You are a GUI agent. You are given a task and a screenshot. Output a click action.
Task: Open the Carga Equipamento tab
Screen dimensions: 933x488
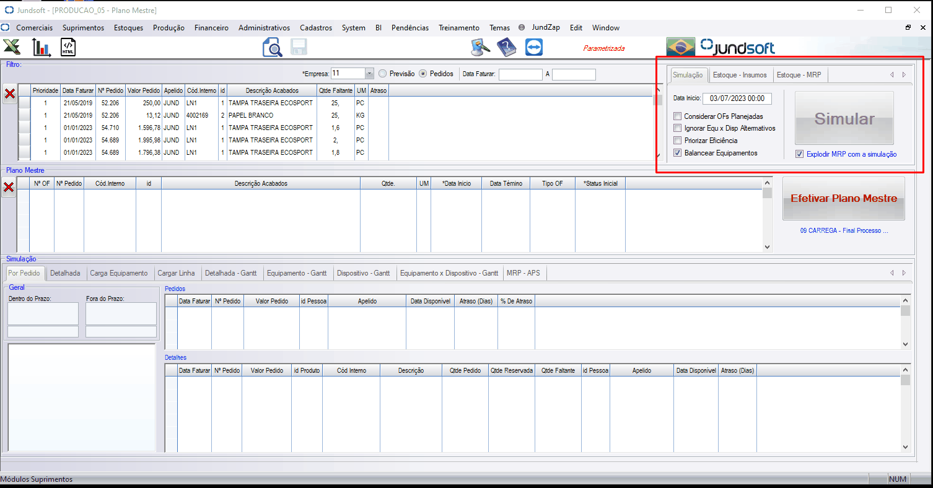click(x=119, y=273)
